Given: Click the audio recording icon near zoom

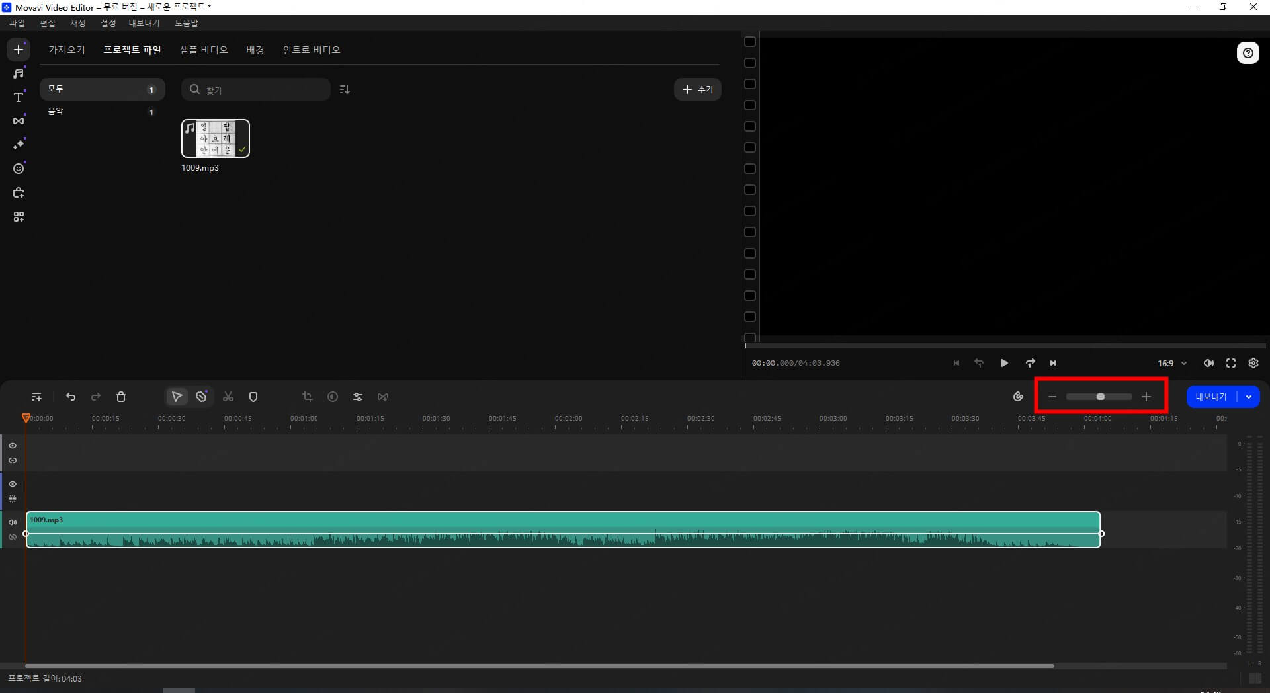Looking at the screenshot, I should click(x=1018, y=397).
